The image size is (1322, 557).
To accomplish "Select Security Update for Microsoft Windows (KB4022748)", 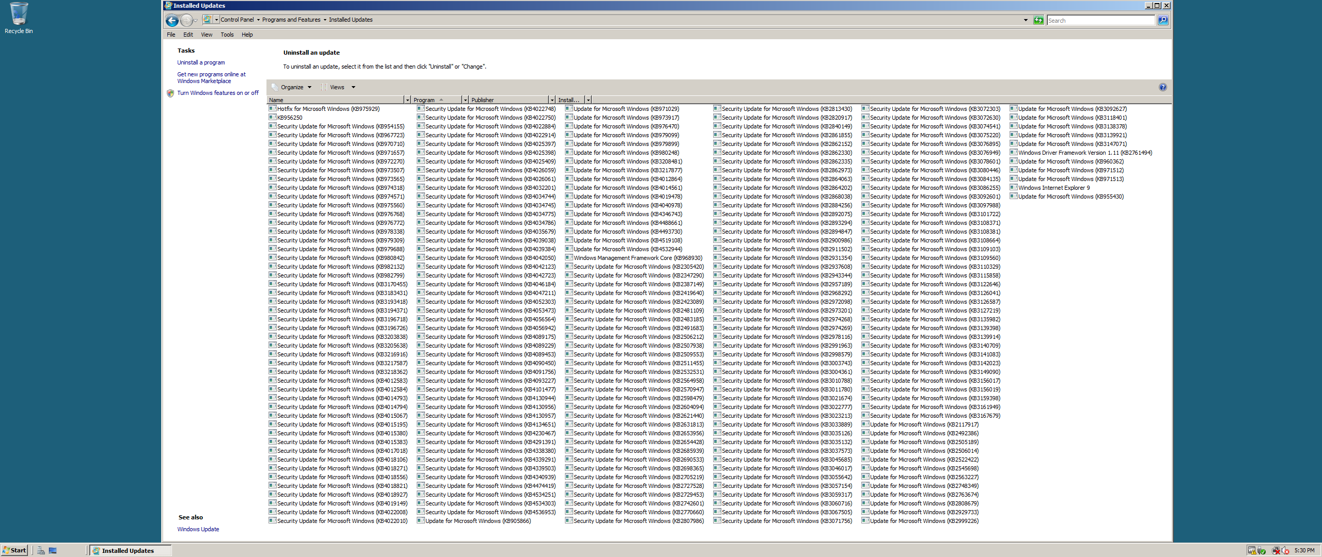I will pyautogui.click(x=486, y=109).
